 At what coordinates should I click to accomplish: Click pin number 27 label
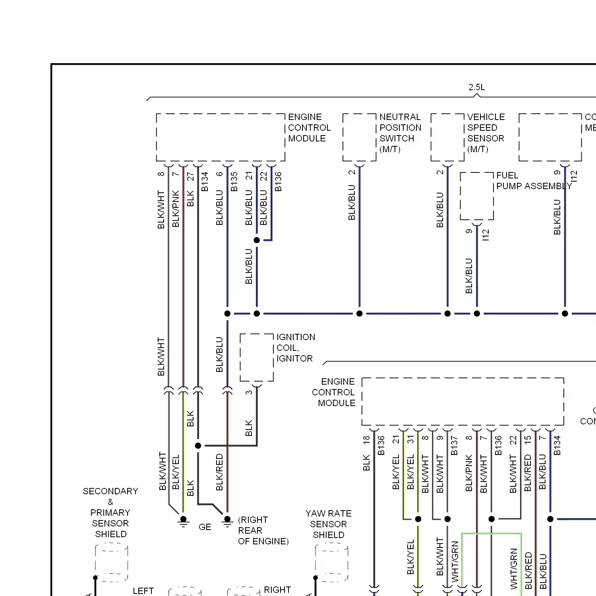190,176
